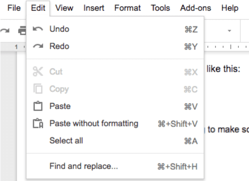Click the toolbar redo icon
249x181 pixels.
[5, 30]
